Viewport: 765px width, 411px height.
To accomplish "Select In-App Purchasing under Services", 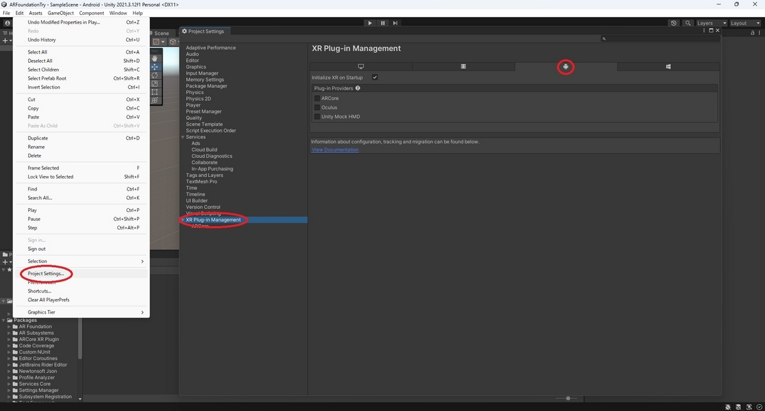I will click(x=212, y=169).
